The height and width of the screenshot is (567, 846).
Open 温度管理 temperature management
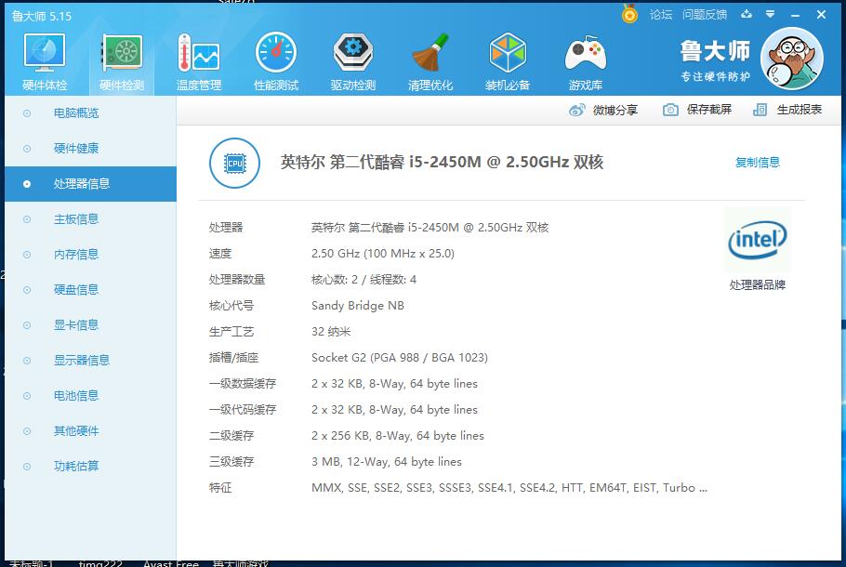[x=198, y=59]
